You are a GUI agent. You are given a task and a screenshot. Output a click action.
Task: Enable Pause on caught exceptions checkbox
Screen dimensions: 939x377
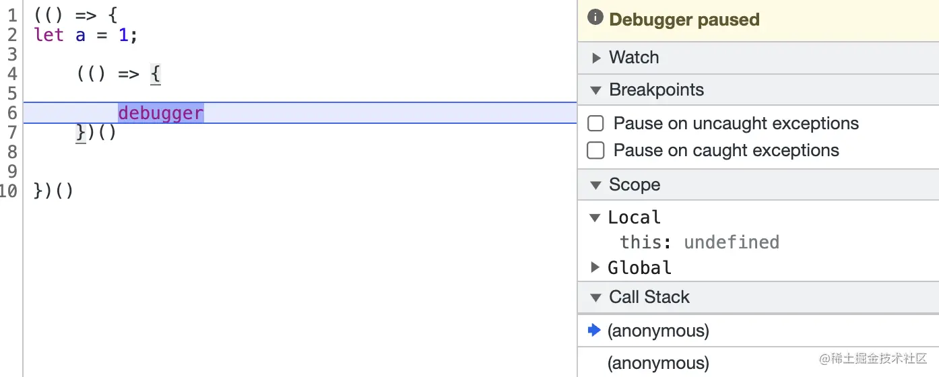[595, 151]
